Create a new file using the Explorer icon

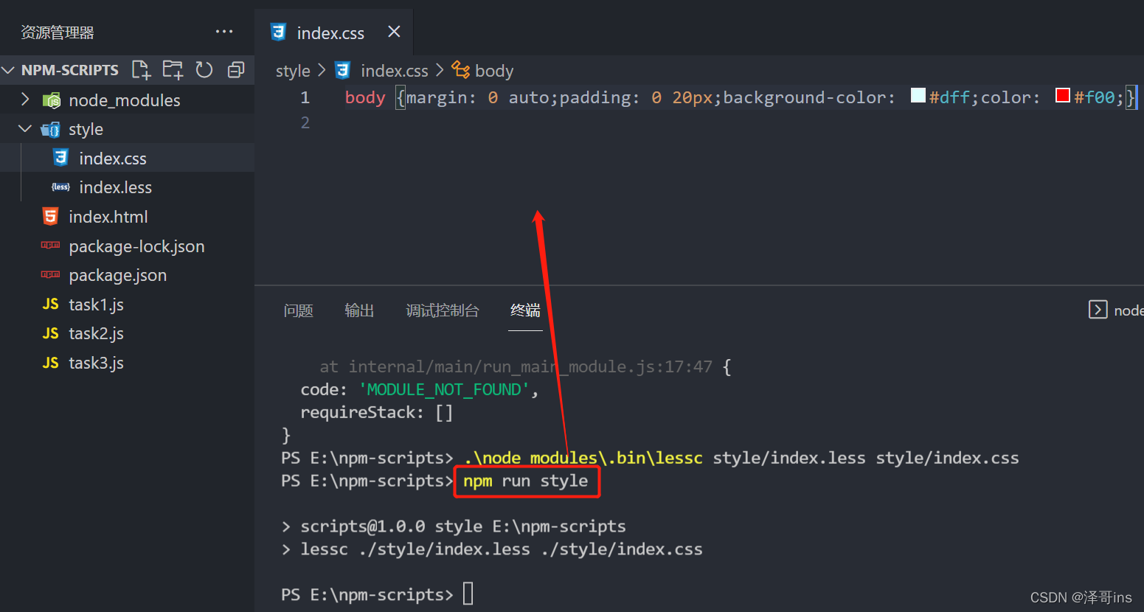(141, 69)
